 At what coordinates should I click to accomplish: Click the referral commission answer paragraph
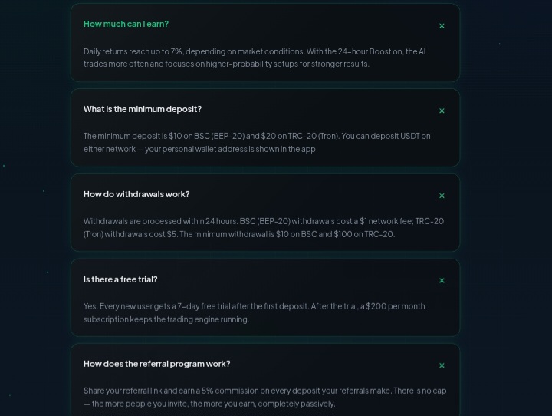coord(265,398)
